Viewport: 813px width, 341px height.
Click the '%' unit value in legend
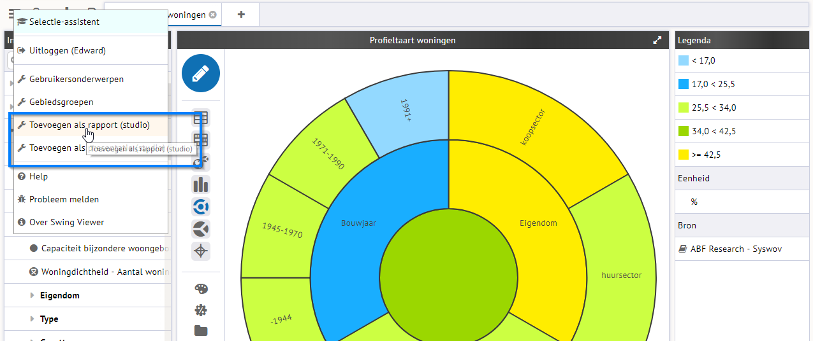point(694,202)
